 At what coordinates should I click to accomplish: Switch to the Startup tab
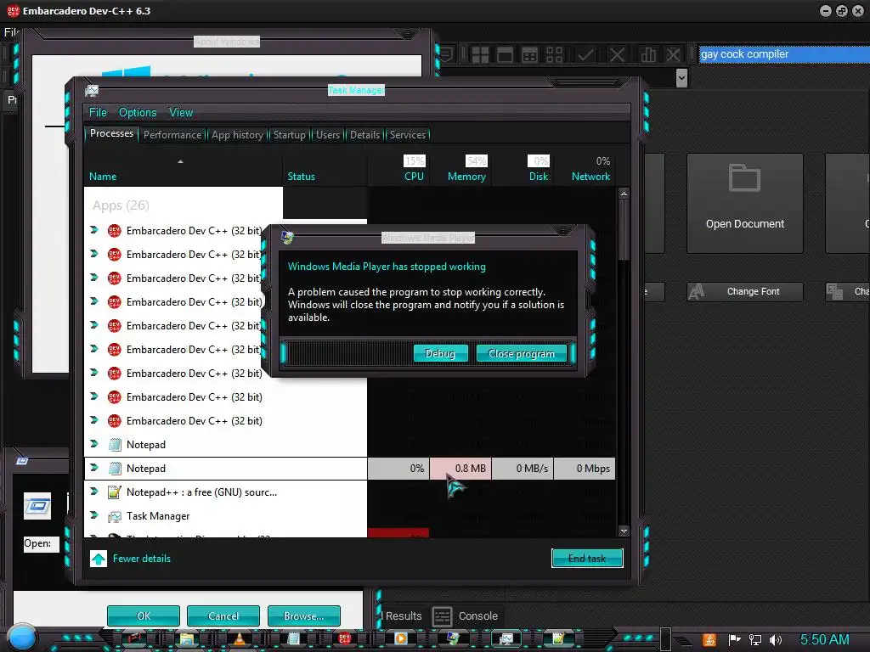pyautogui.click(x=289, y=135)
